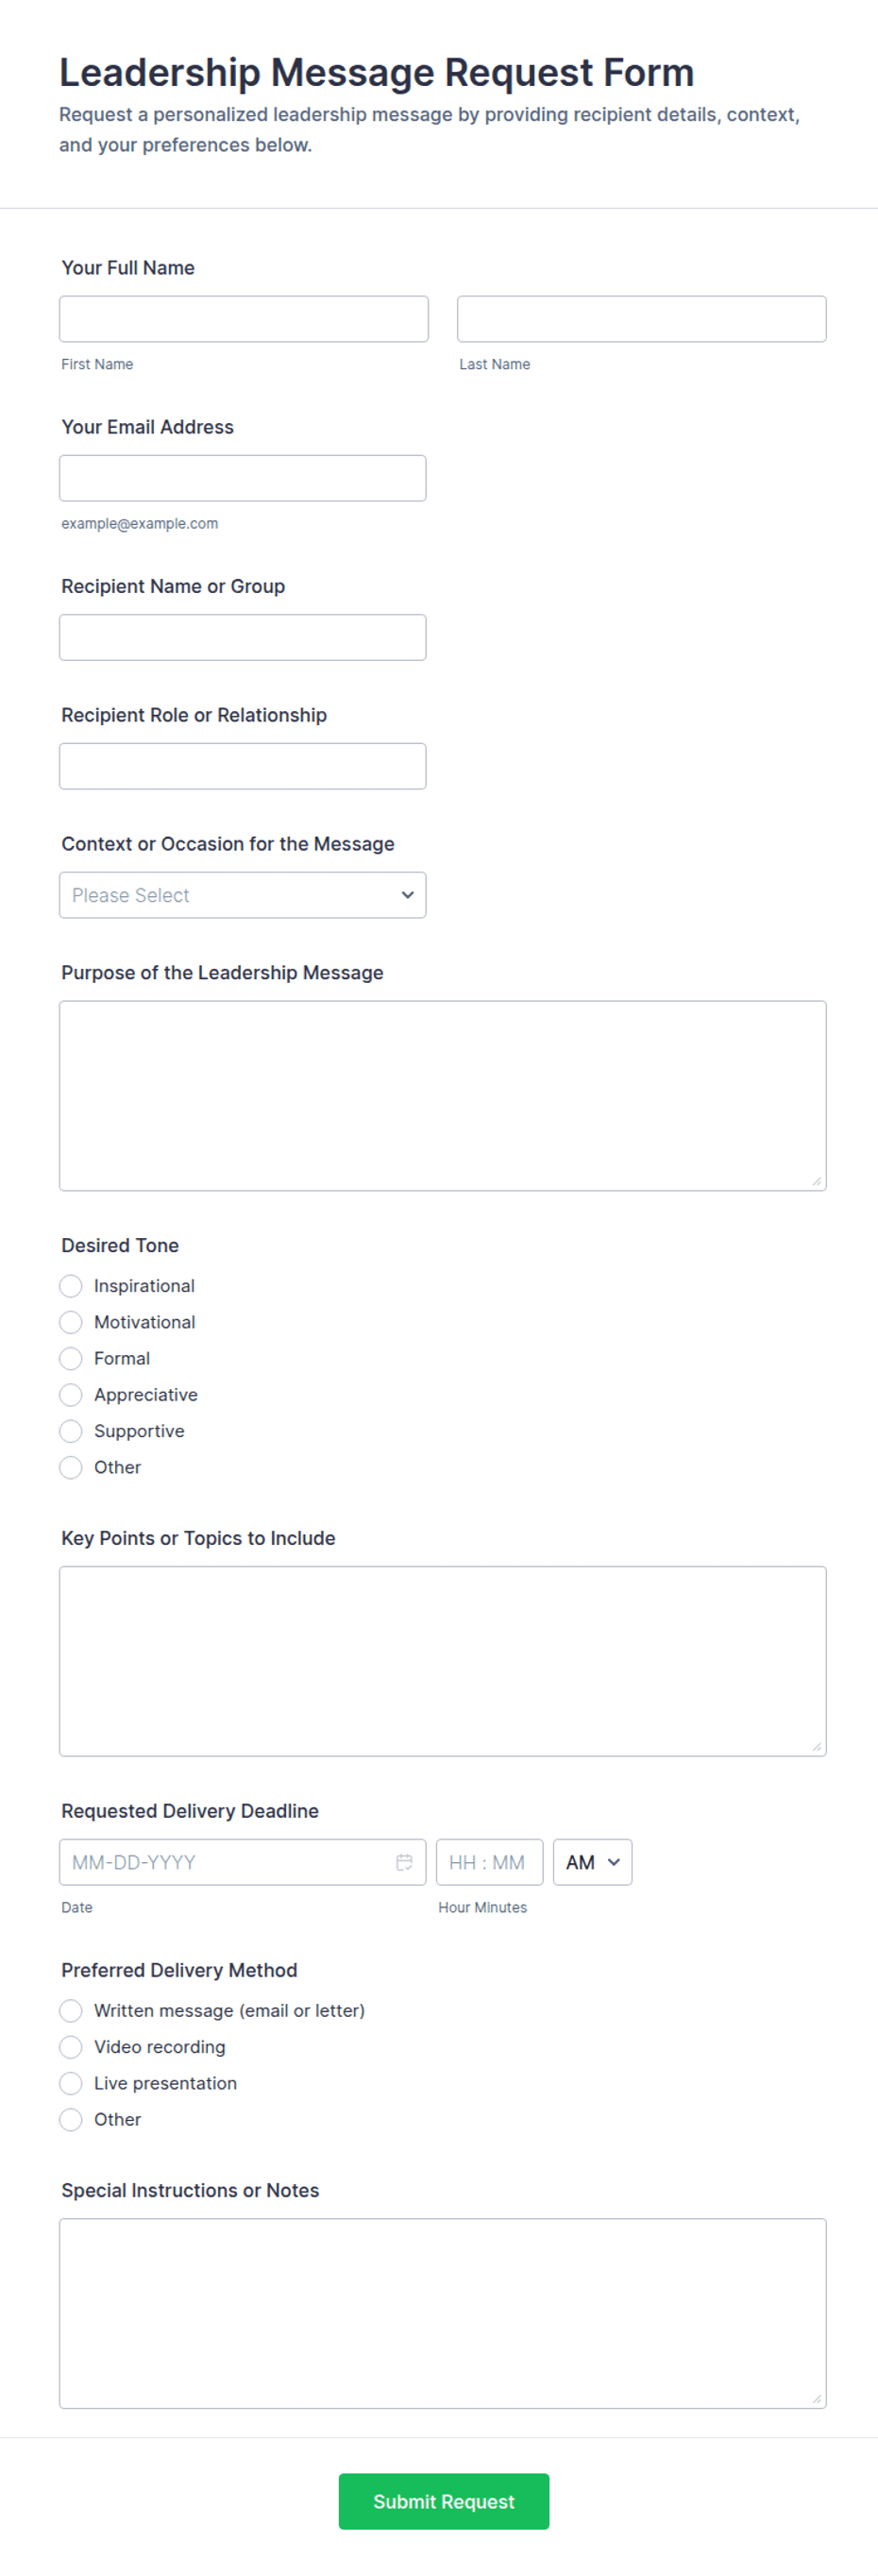
Task: Click the Your Email Address field
Action: (243, 478)
